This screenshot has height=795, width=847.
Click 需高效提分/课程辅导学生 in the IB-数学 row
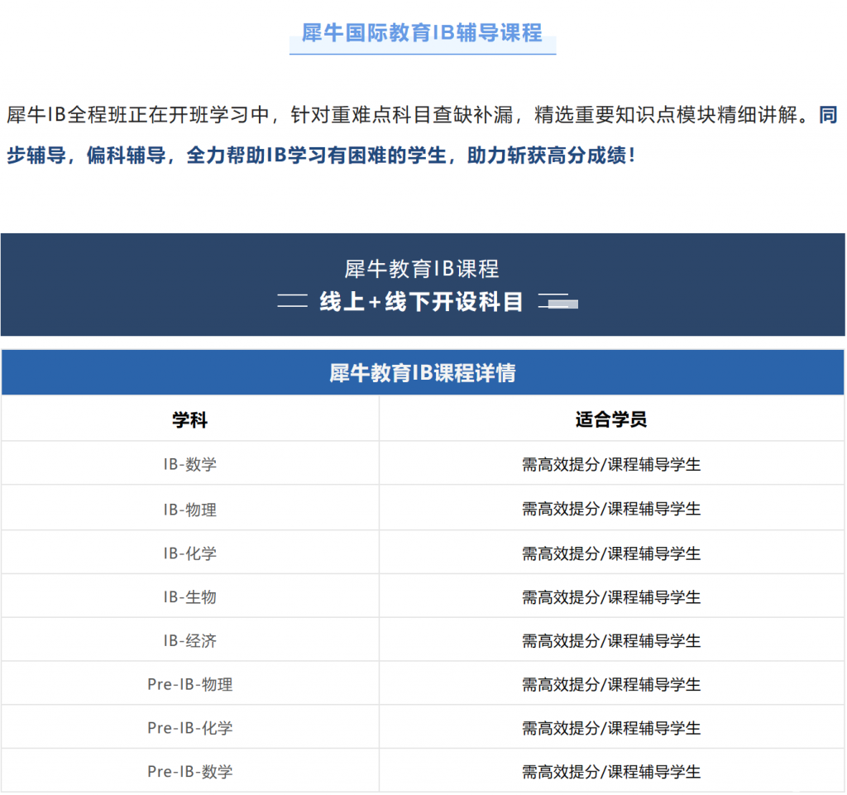[611, 464]
